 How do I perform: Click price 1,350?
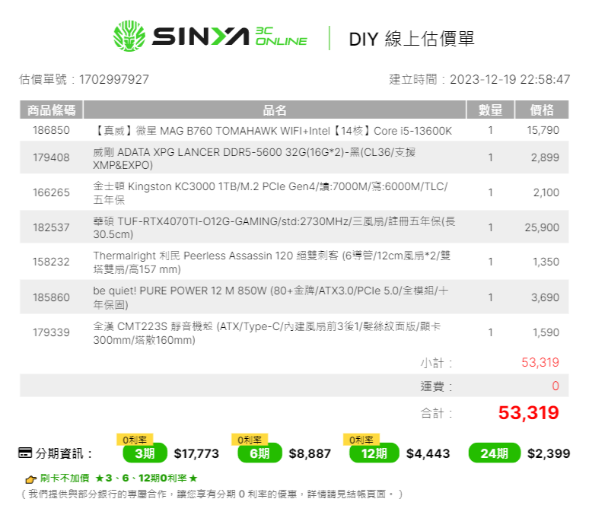click(546, 262)
